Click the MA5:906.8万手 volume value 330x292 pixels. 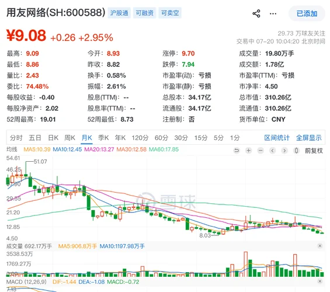tap(78, 246)
